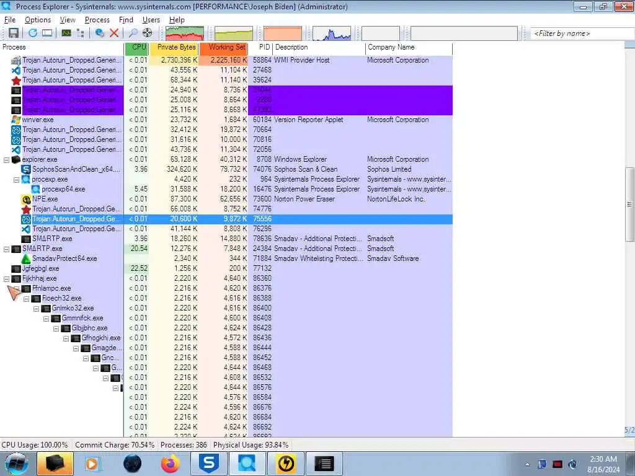635x476 pixels.
Task: Open Windows Media Player taskbar icon
Action: pos(92,464)
